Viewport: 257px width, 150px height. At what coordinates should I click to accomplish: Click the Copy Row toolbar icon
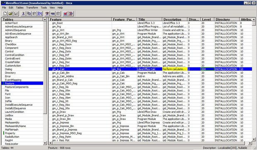click(x=53, y=14)
